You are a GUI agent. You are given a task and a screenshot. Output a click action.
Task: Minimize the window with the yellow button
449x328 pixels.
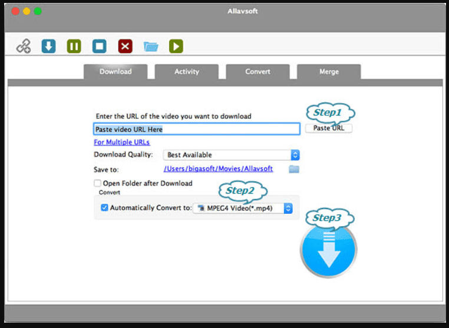27,11
